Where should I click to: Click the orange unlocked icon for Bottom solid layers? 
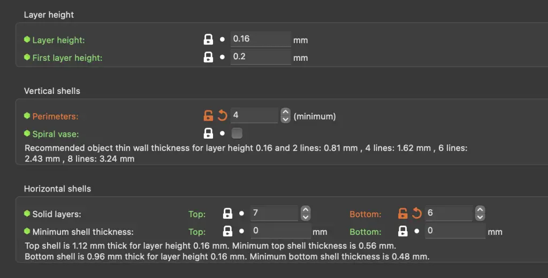[x=403, y=213]
